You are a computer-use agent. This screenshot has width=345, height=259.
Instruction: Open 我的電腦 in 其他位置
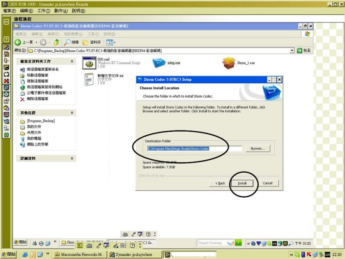click(34, 138)
